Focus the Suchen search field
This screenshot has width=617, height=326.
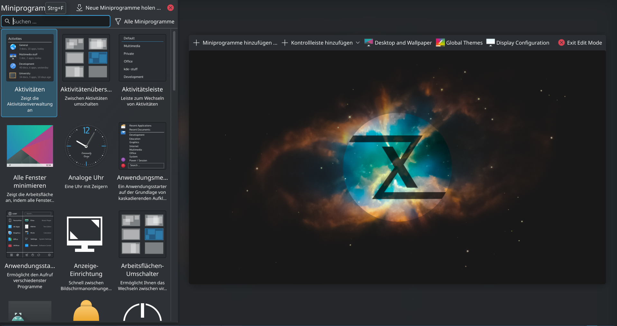pos(56,21)
